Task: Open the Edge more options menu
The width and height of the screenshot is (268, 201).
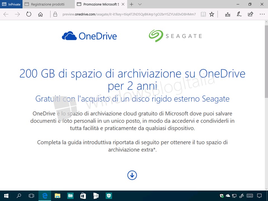Action: tap(262, 14)
